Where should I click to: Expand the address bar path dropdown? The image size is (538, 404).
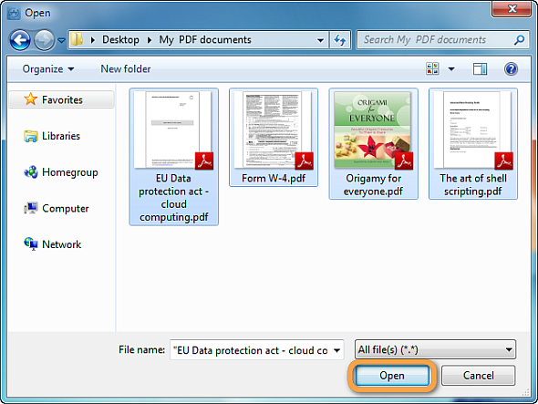pyautogui.click(x=320, y=40)
